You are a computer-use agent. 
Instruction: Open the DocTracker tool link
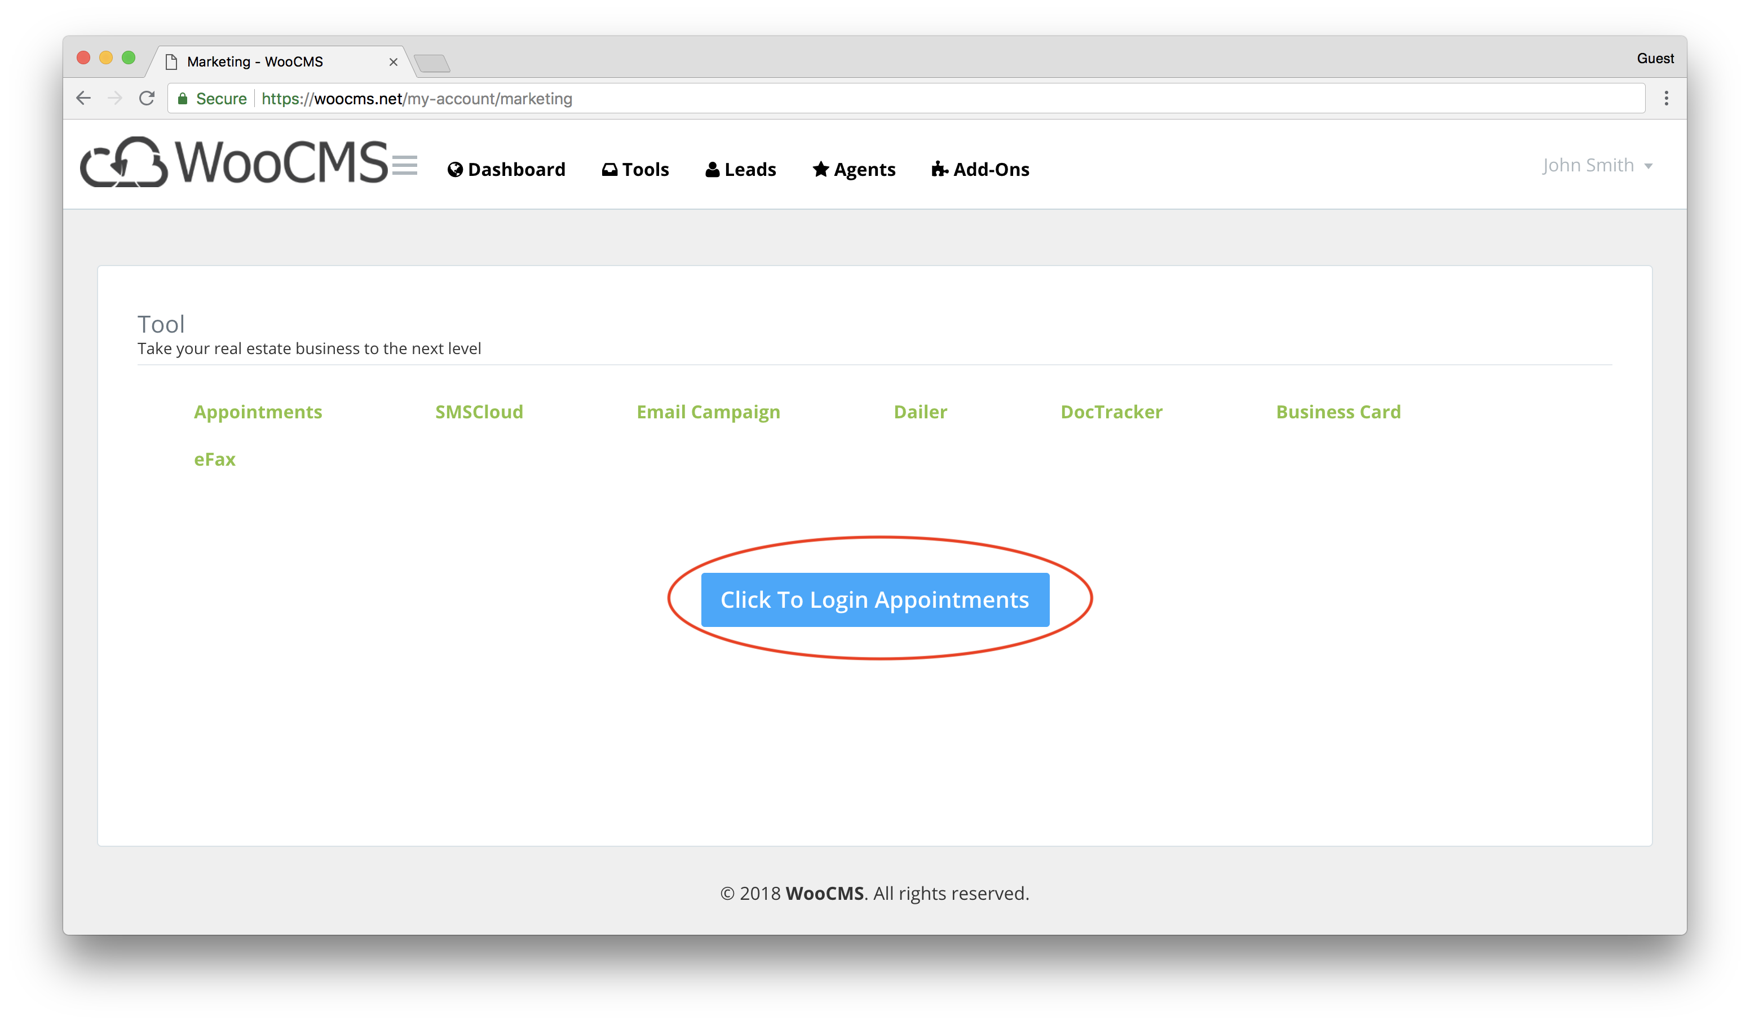point(1111,412)
